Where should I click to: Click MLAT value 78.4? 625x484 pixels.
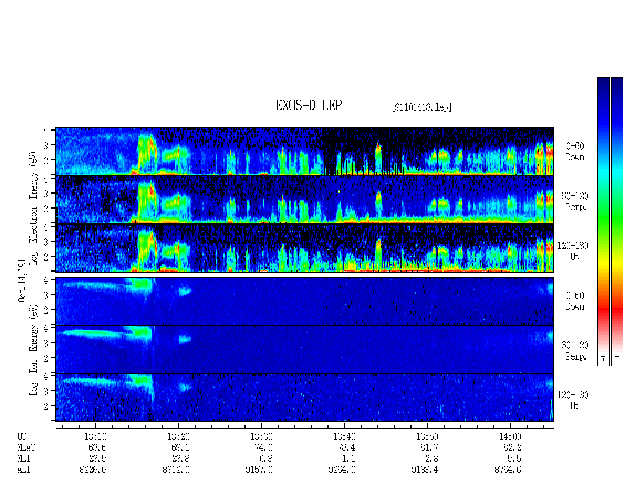pyautogui.click(x=346, y=447)
